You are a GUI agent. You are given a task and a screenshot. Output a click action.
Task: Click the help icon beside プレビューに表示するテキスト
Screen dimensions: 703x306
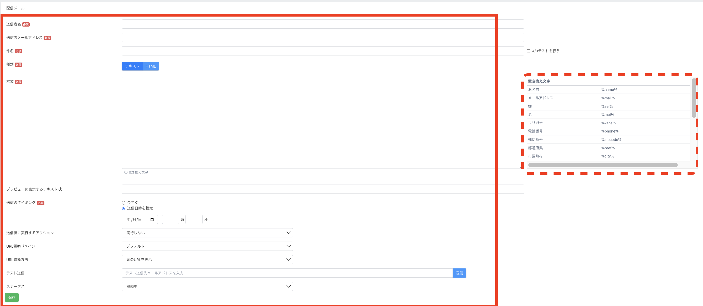[x=61, y=189]
